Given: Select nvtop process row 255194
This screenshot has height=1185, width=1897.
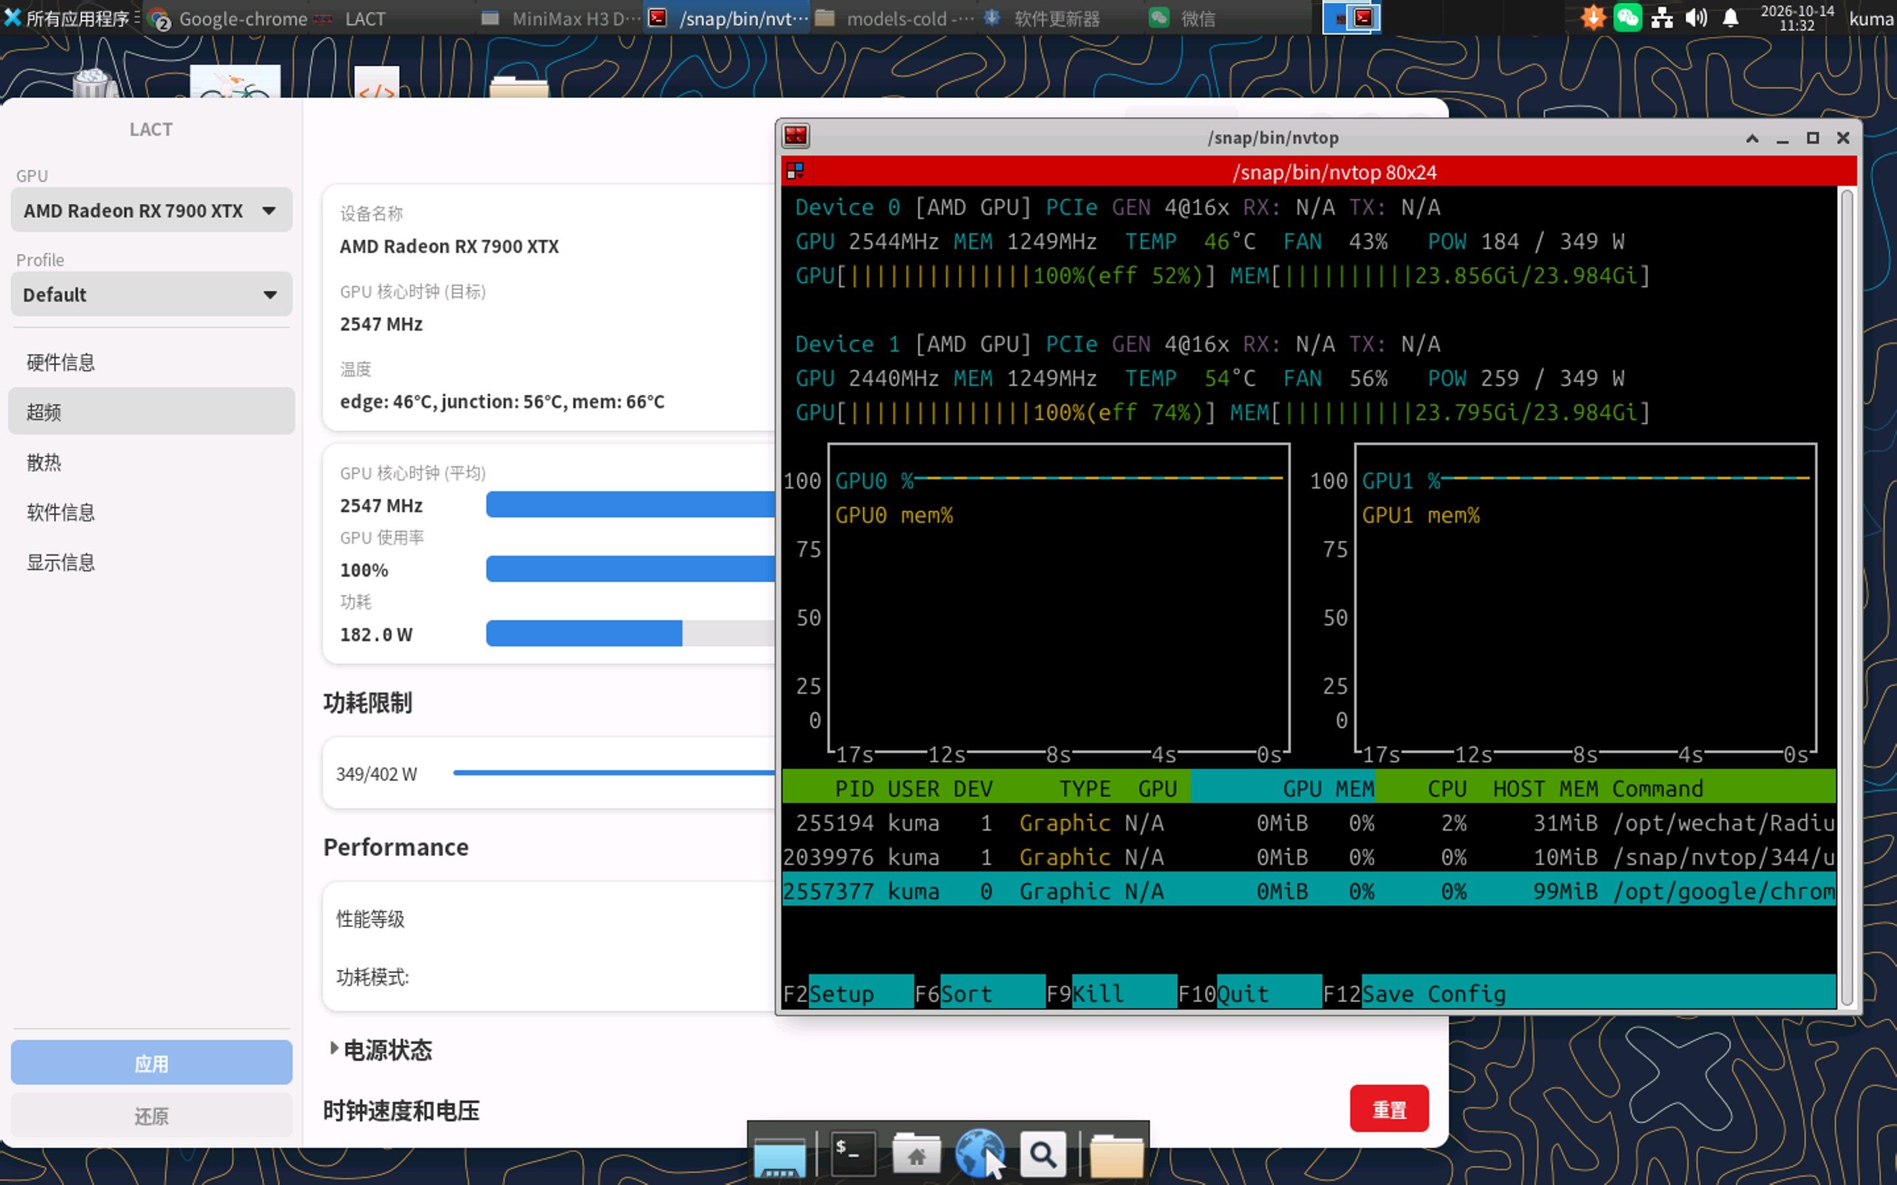Looking at the screenshot, I should (1308, 822).
